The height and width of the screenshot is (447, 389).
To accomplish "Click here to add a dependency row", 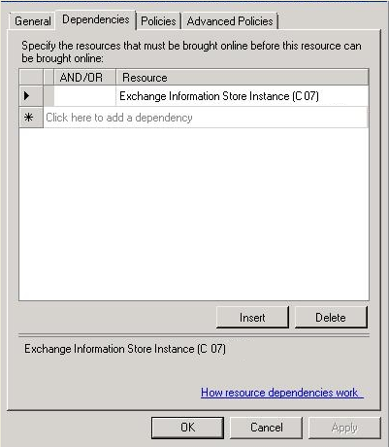I will [x=206, y=118].
